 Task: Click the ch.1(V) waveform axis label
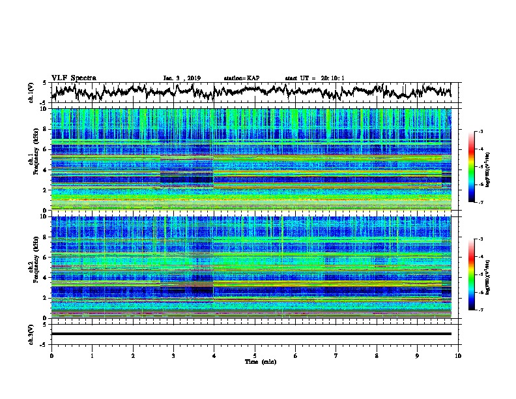tap(31, 93)
